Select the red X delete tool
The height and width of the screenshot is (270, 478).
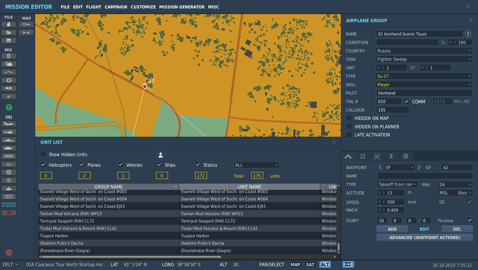9,213
